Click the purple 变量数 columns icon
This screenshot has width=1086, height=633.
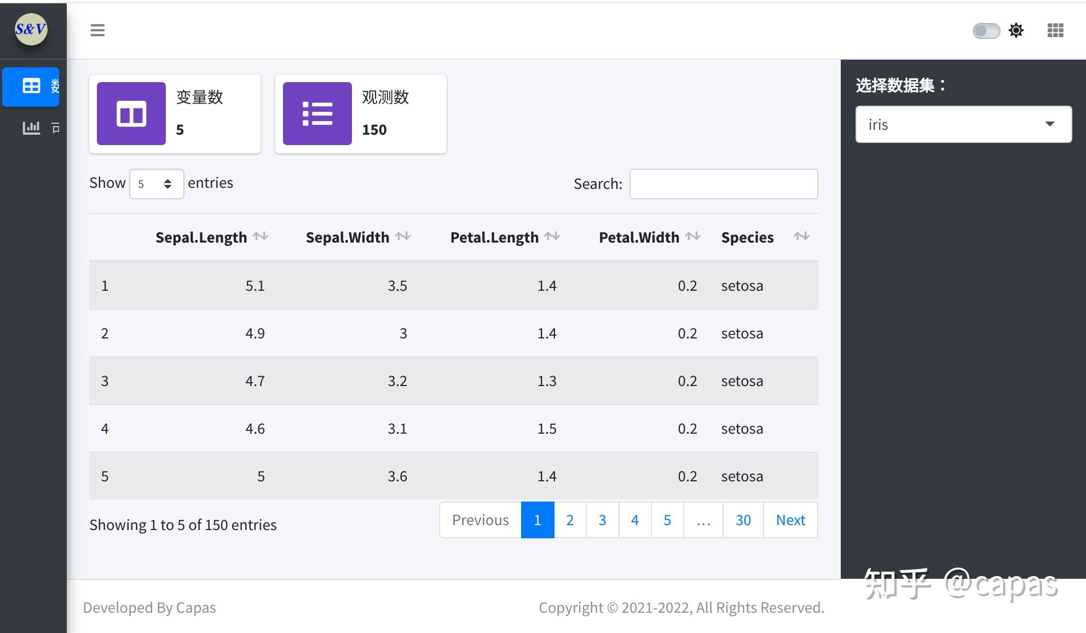coord(131,114)
